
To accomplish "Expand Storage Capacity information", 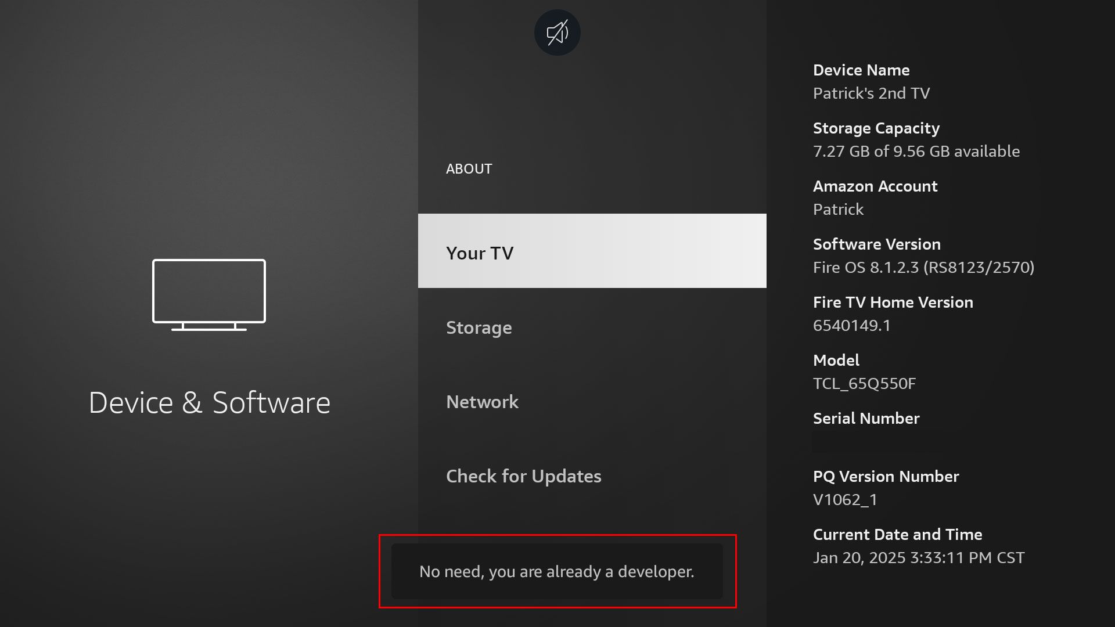I will click(916, 139).
